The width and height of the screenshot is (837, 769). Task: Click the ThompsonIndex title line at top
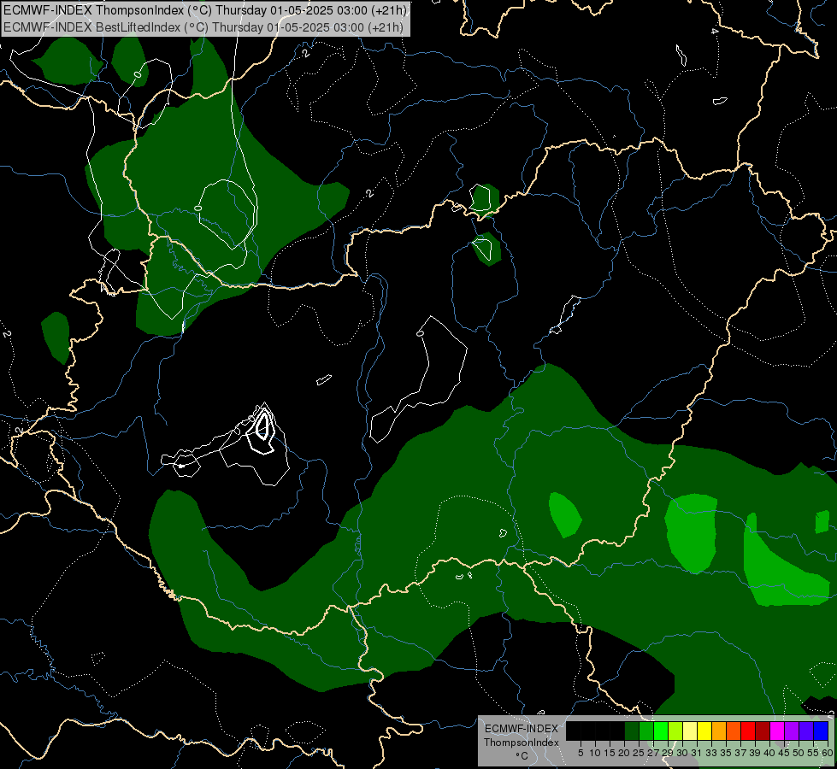(x=205, y=10)
